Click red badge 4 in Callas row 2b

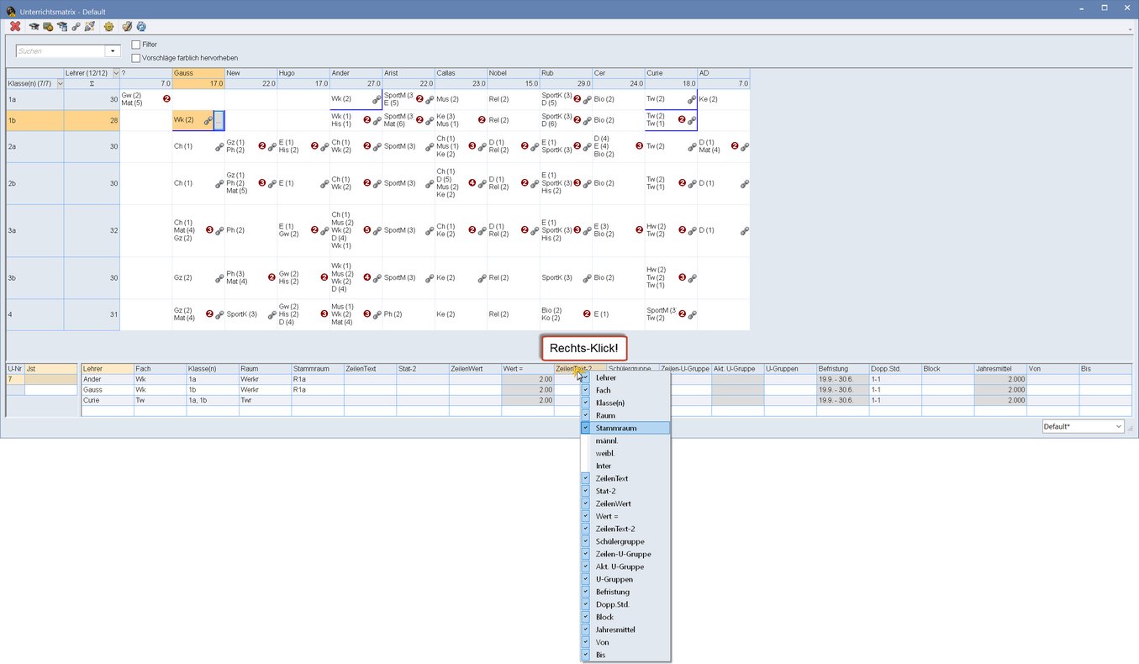472,183
